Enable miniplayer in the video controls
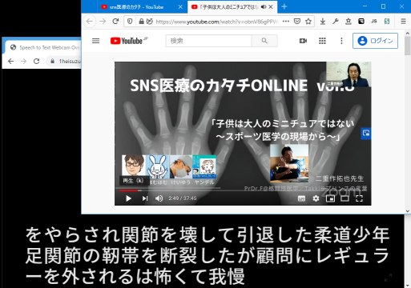The image size is (411, 288). [330, 198]
